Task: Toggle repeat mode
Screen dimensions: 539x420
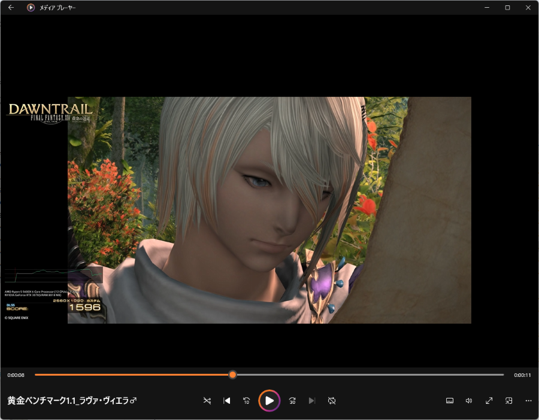Action: coord(332,400)
